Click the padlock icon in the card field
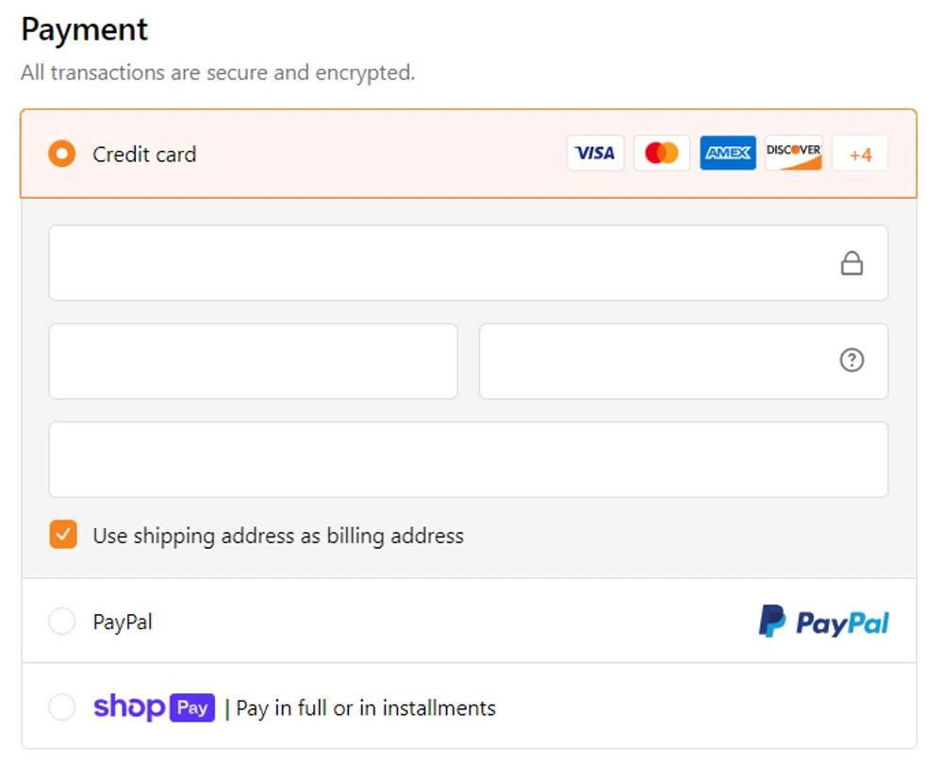Image resolution: width=943 pixels, height=779 pixels. (x=852, y=263)
